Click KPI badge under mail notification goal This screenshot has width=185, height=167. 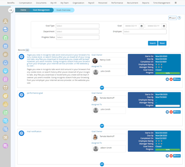pyautogui.click(x=102, y=164)
